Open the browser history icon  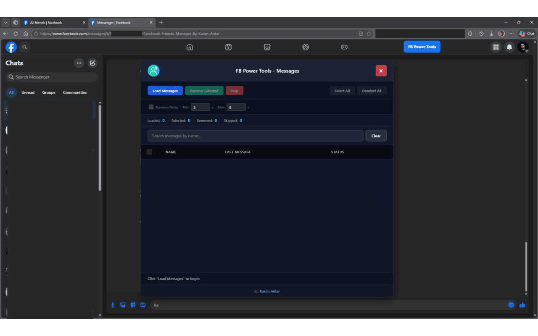[x=481, y=34]
